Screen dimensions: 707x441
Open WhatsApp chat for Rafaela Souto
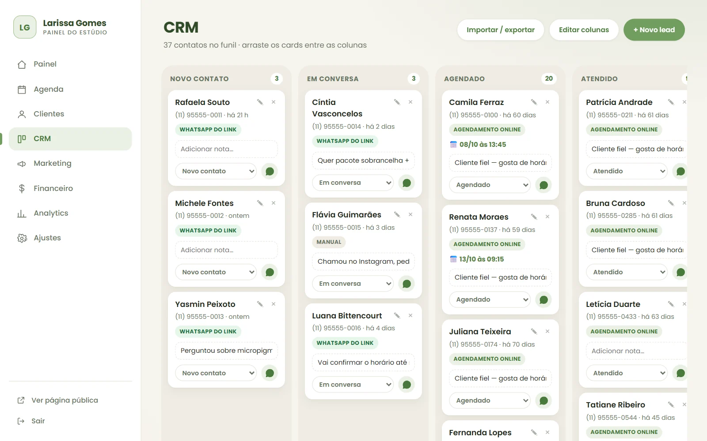pos(270,171)
